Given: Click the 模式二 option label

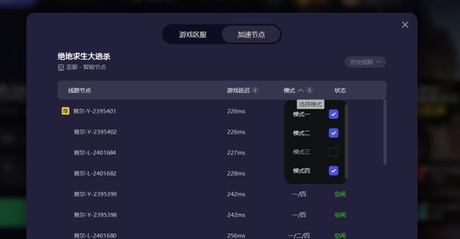Looking at the screenshot, I should (x=301, y=133).
